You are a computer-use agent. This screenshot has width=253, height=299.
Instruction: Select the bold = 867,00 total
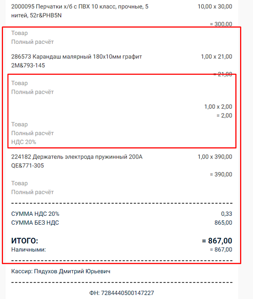(x=217, y=241)
